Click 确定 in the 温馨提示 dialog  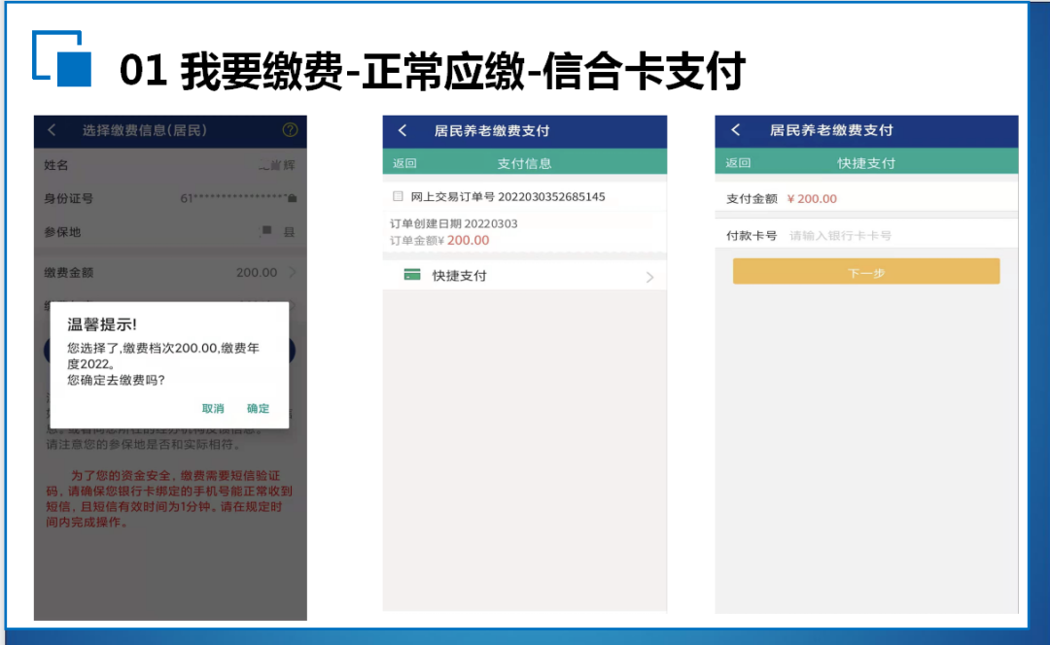click(x=258, y=408)
